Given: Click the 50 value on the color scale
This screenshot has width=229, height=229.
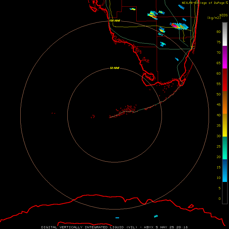Looking at the screenshot, I should pyautogui.click(x=219, y=94).
